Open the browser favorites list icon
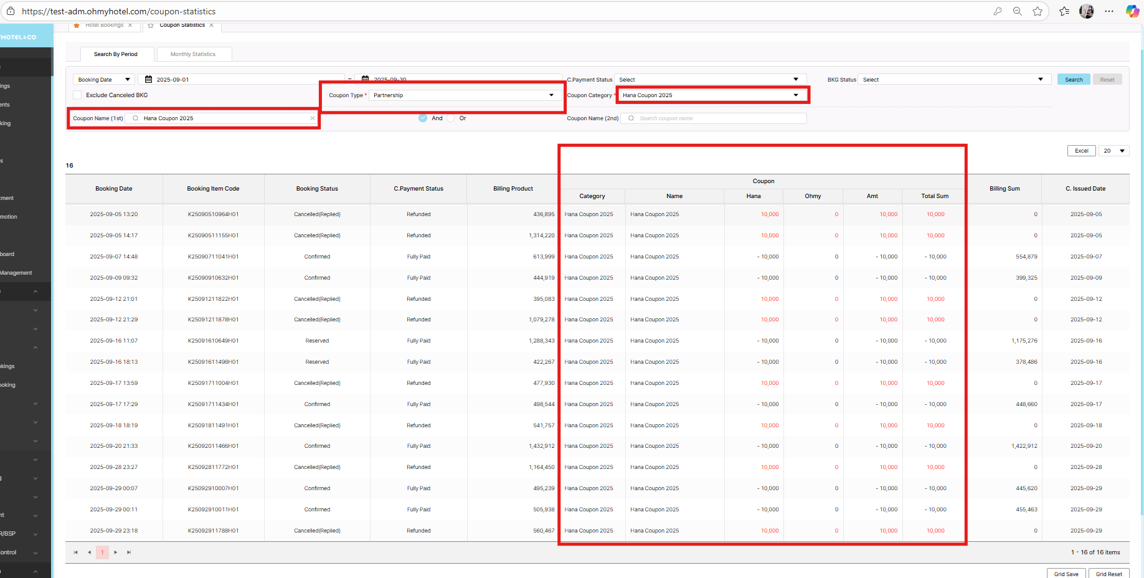The height and width of the screenshot is (578, 1144). pyautogui.click(x=1064, y=11)
